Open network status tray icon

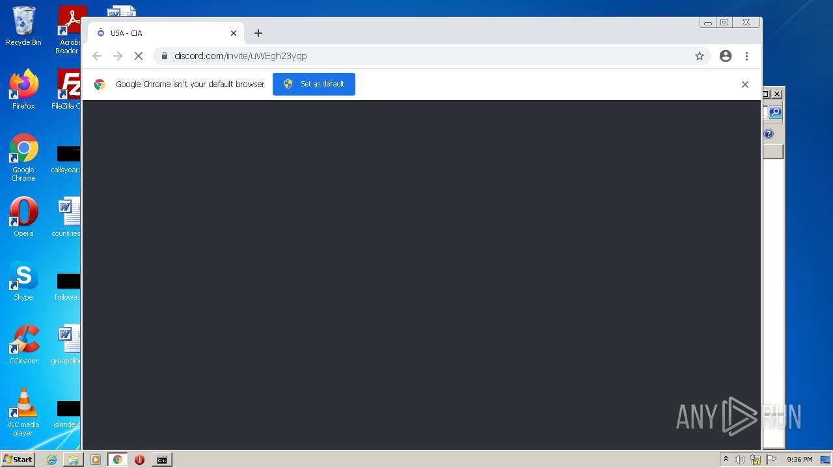tap(756, 460)
